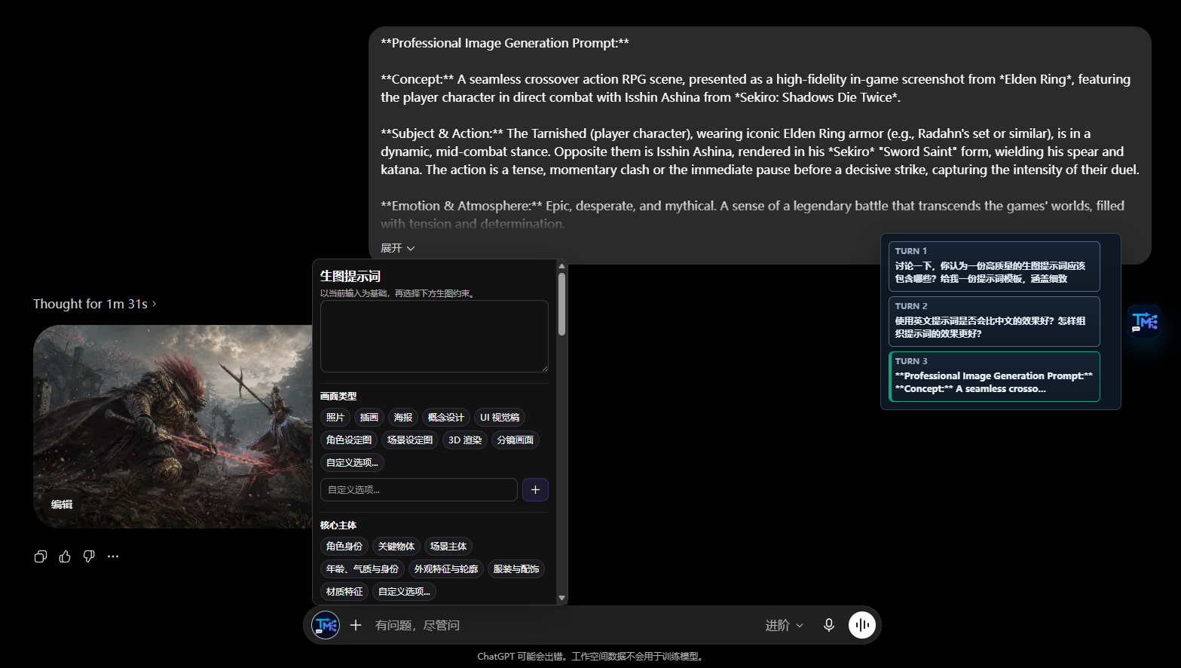Toggle the UI 视觉稿 chip

[x=500, y=418]
